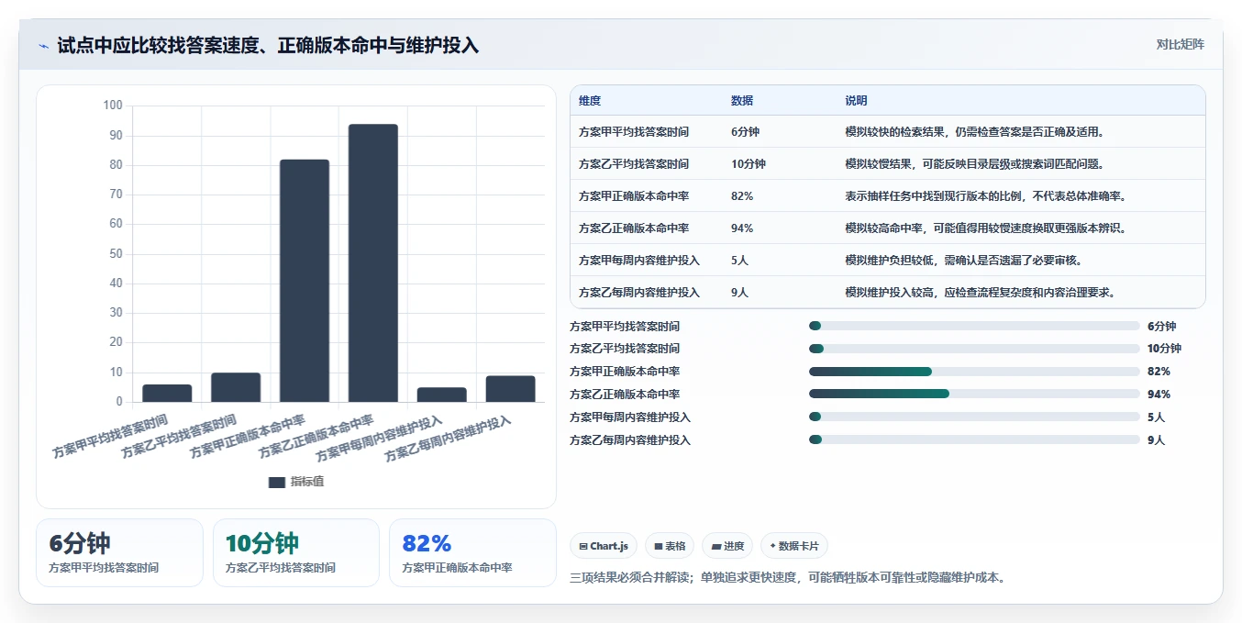The width and height of the screenshot is (1242, 623).
Task: Click the 方案甲正确版本命中率 table row cell
Action: point(634,196)
